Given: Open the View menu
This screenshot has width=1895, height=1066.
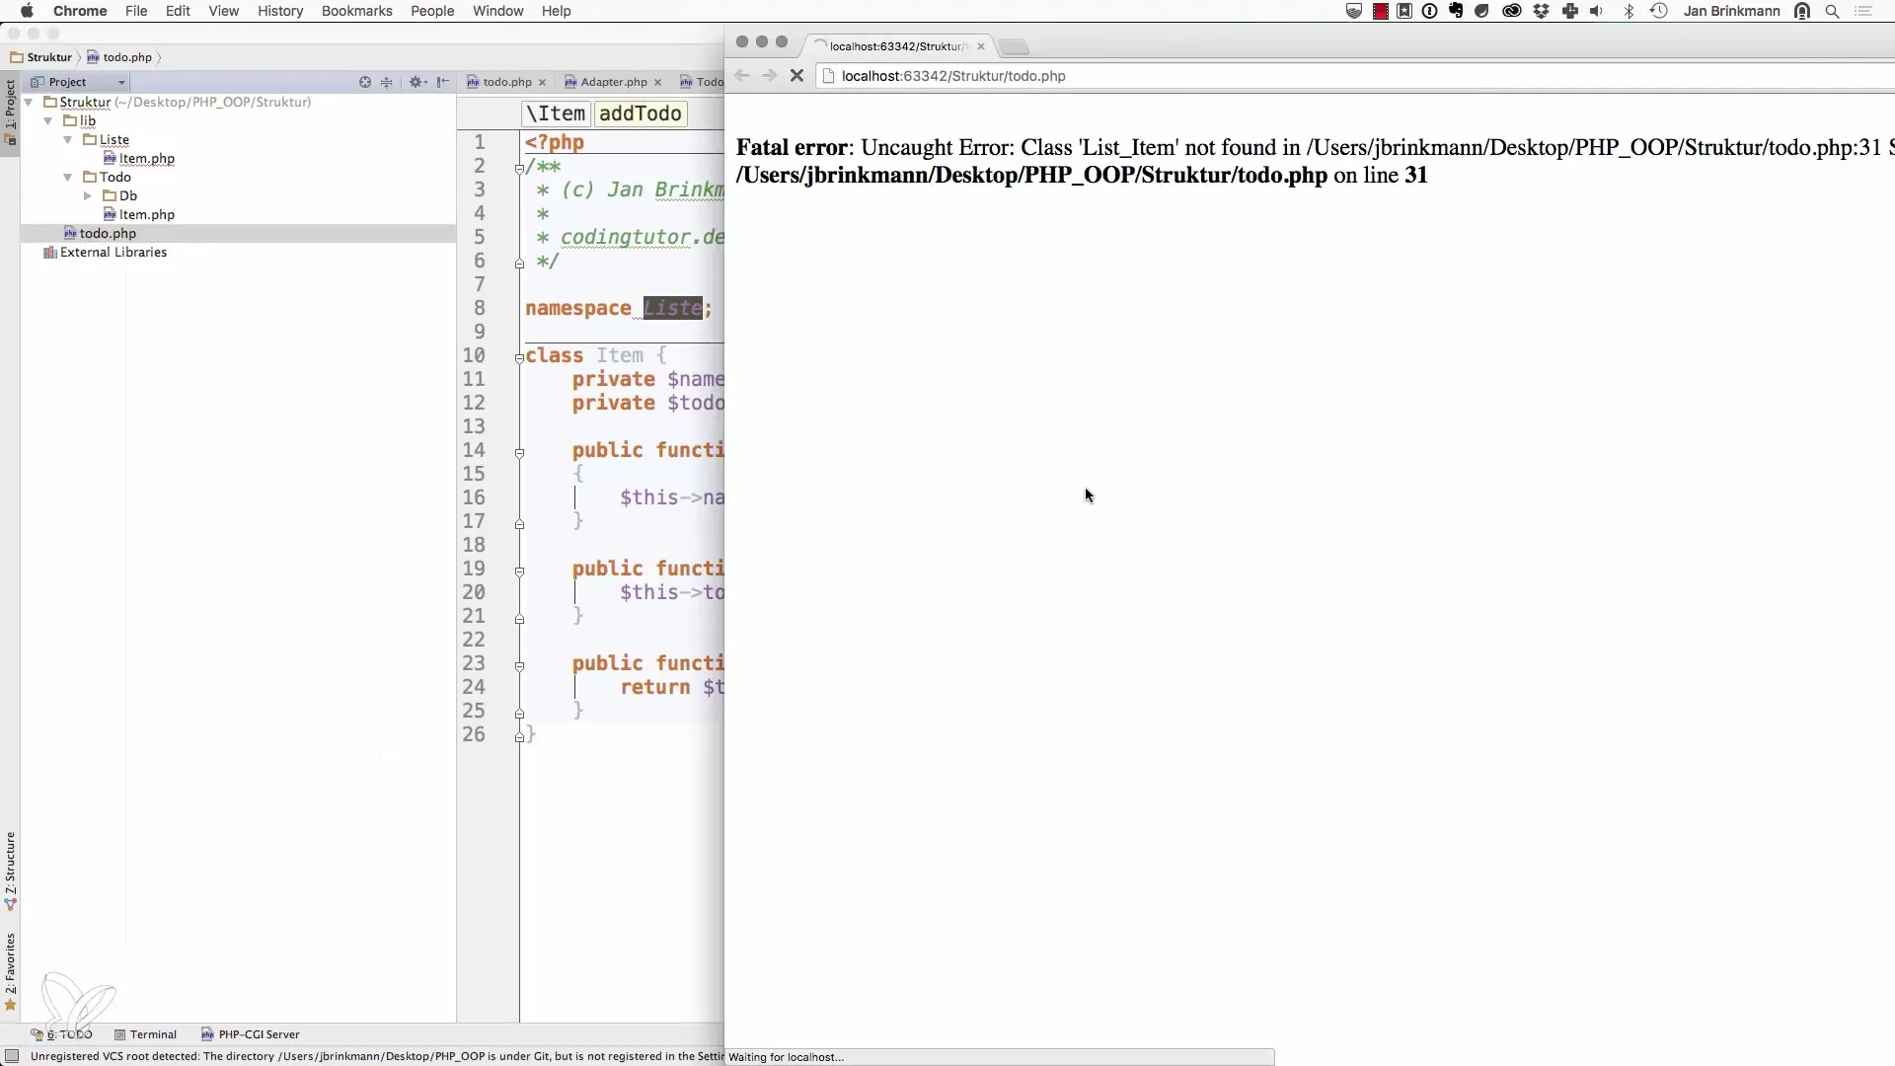Looking at the screenshot, I should pyautogui.click(x=224, y=11).
